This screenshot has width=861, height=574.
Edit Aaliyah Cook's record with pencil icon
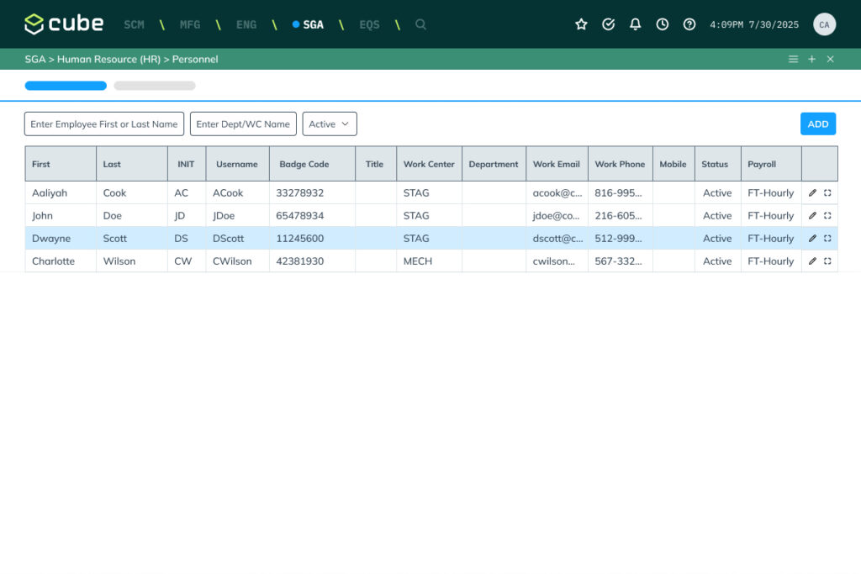pos(812,193)
